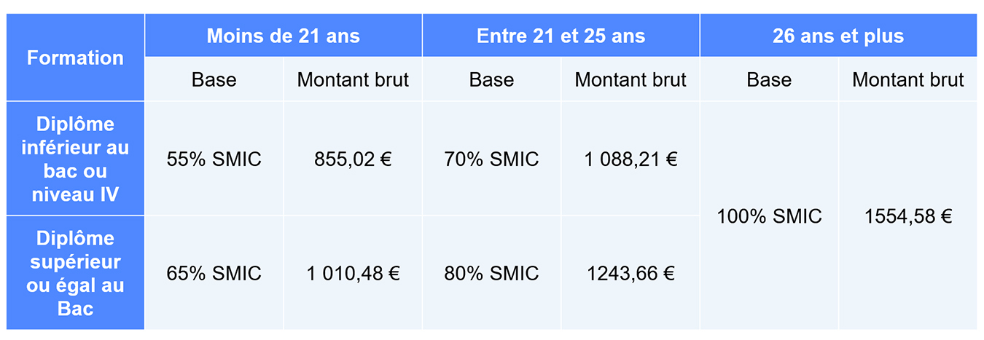
Task: Select Base under Entre 21 et 25 ans
Action: point(491,79)
